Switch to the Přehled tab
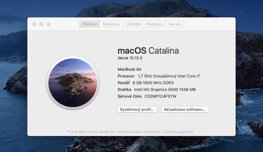The width and height of the screenshot is (263, 152). tap(90, 24)
